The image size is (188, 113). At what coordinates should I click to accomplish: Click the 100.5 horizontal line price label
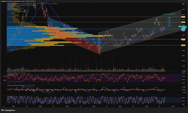183,45
